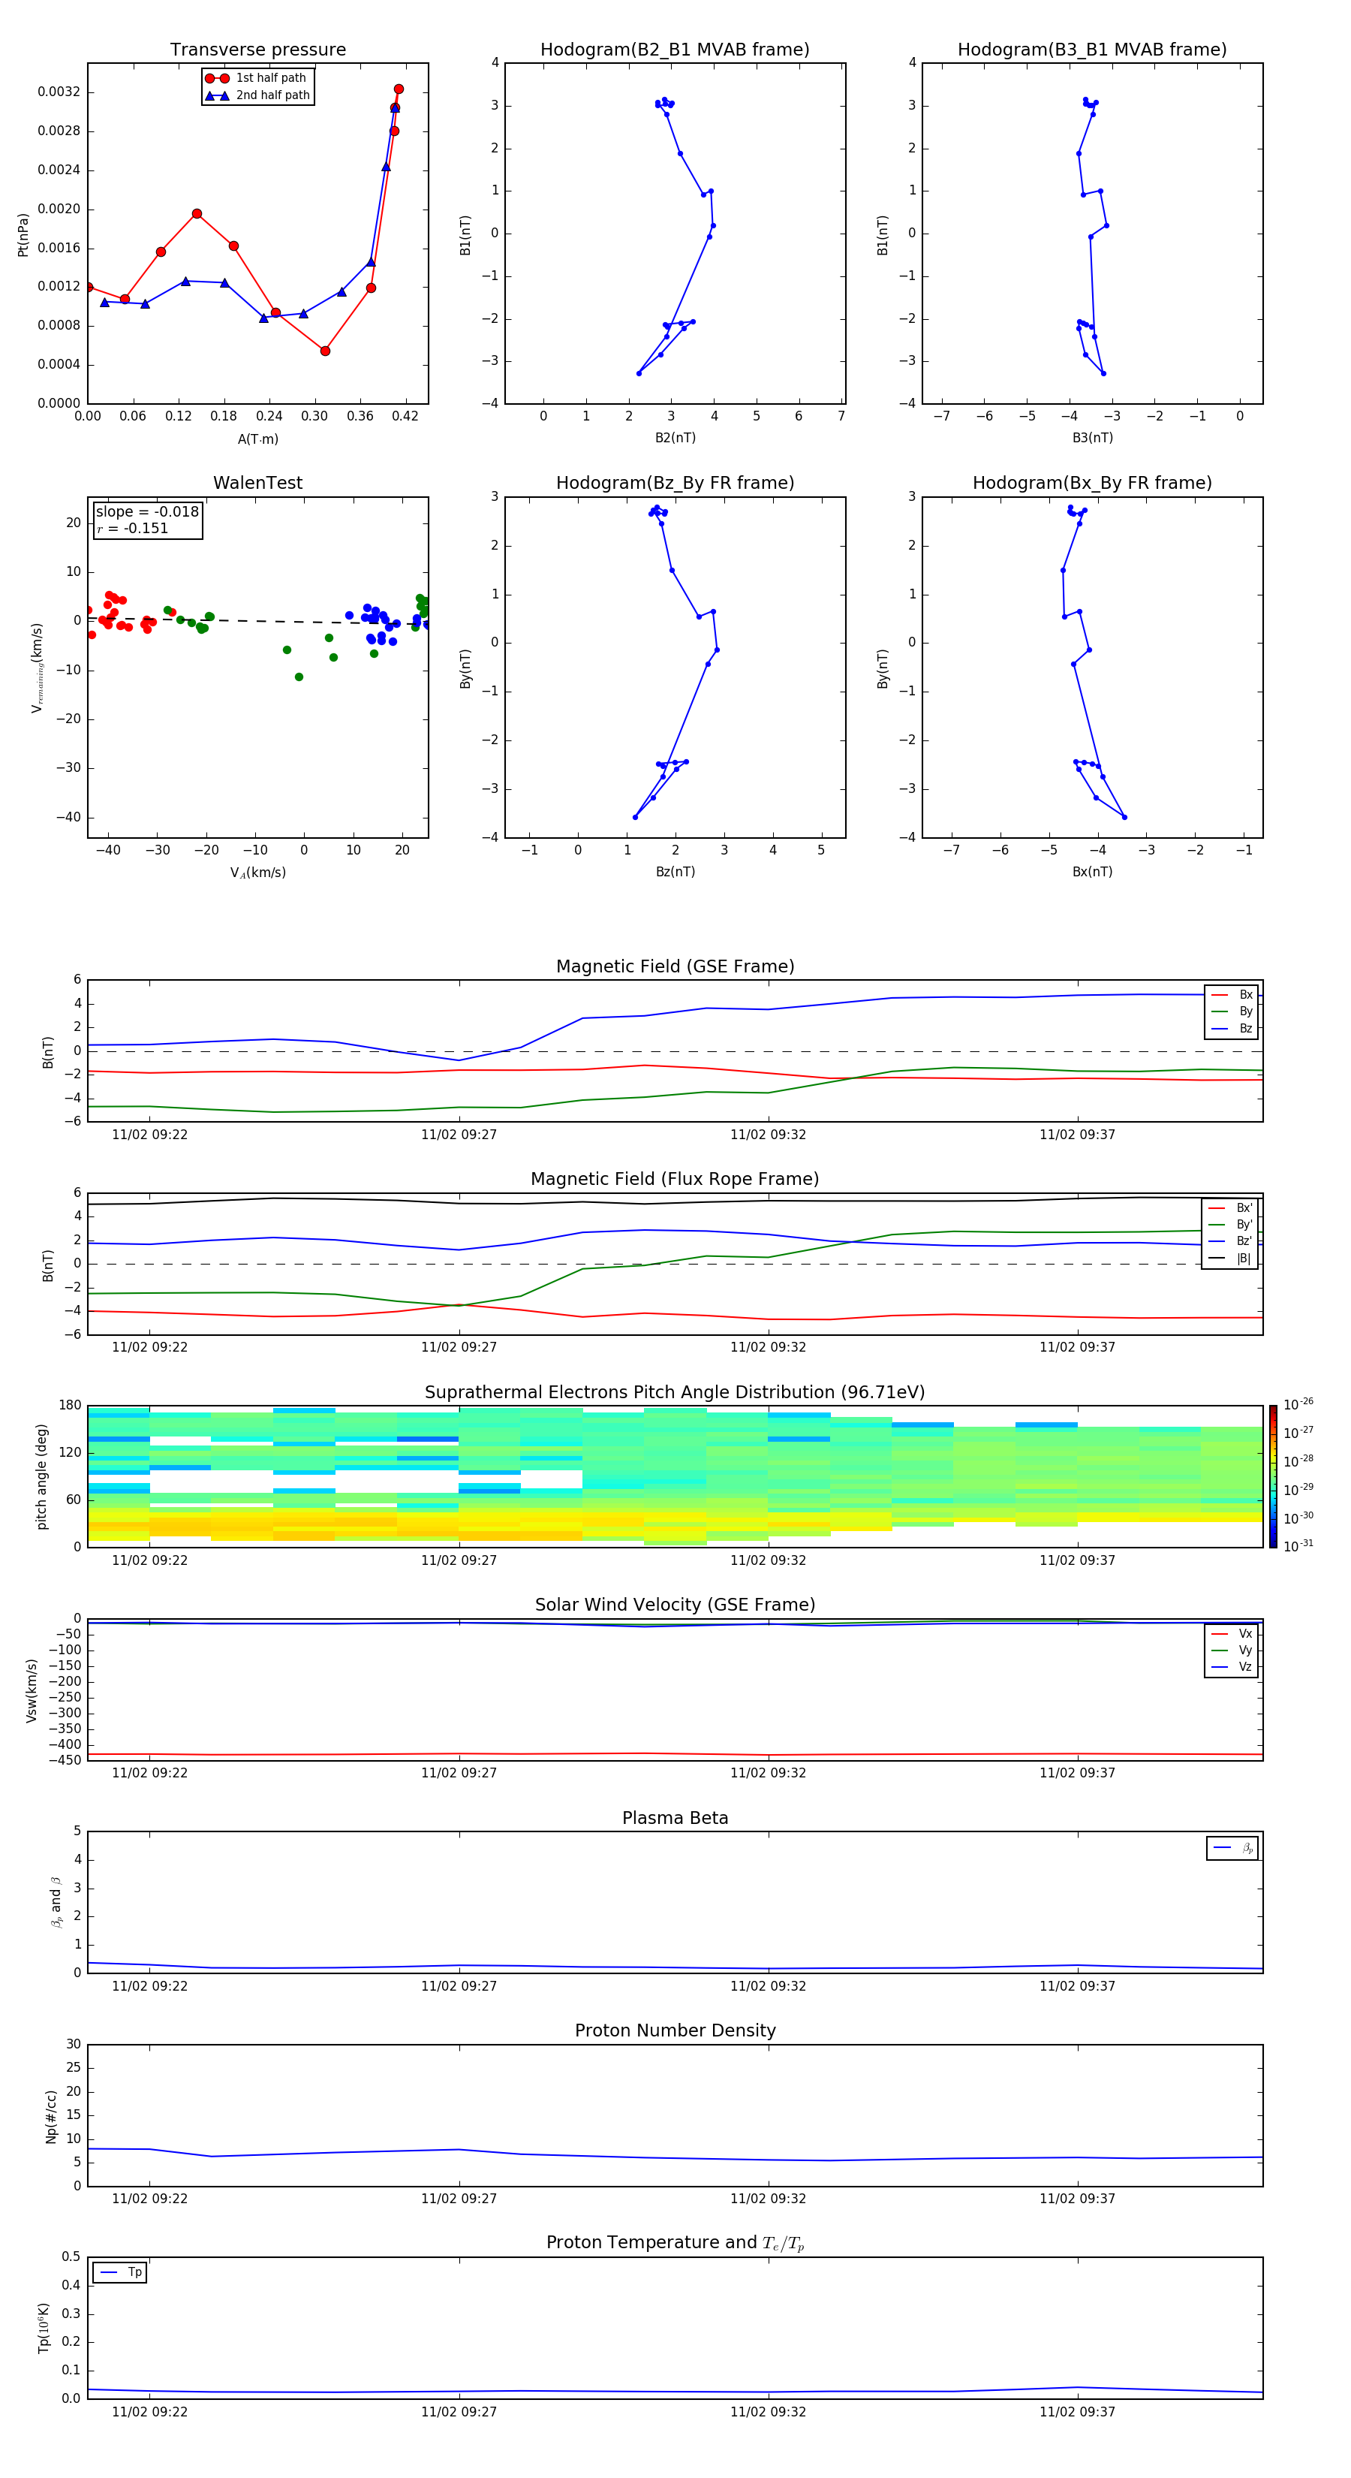Click the 'Np(#/cc)' axis label
The image size is (1351, 2478).
(x=51, y=2116)
